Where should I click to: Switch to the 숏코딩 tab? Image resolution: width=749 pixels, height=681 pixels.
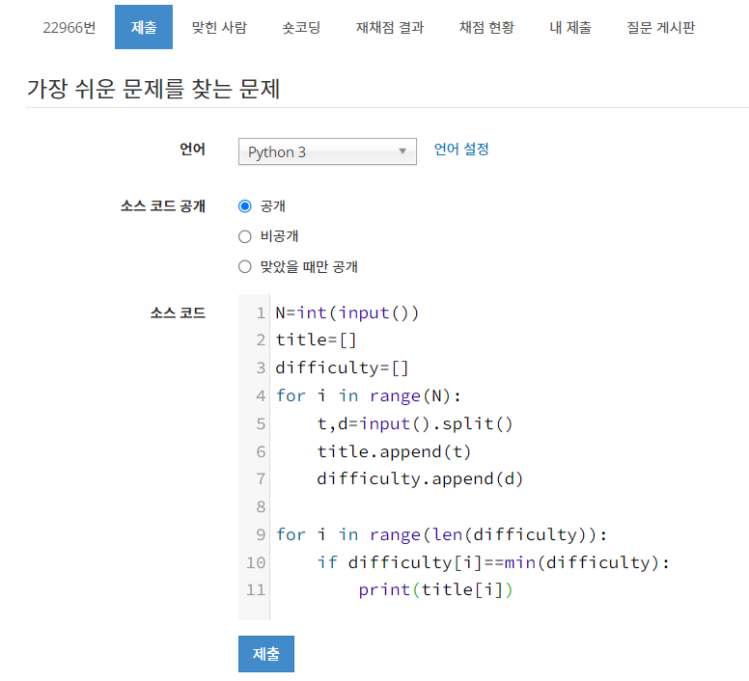pos(301,27)
